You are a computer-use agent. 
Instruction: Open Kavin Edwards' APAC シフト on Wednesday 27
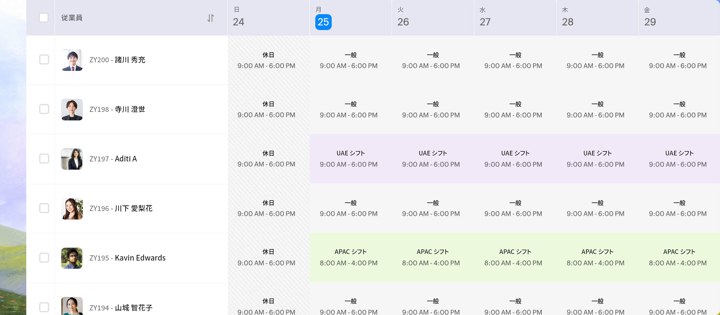click(x=515, y=258)
